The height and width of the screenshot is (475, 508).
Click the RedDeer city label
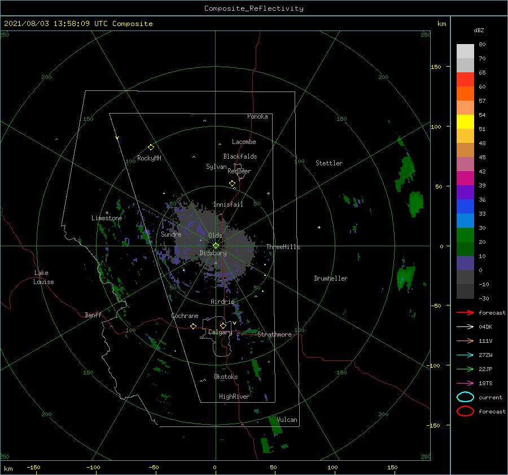(x=239, y=171)
